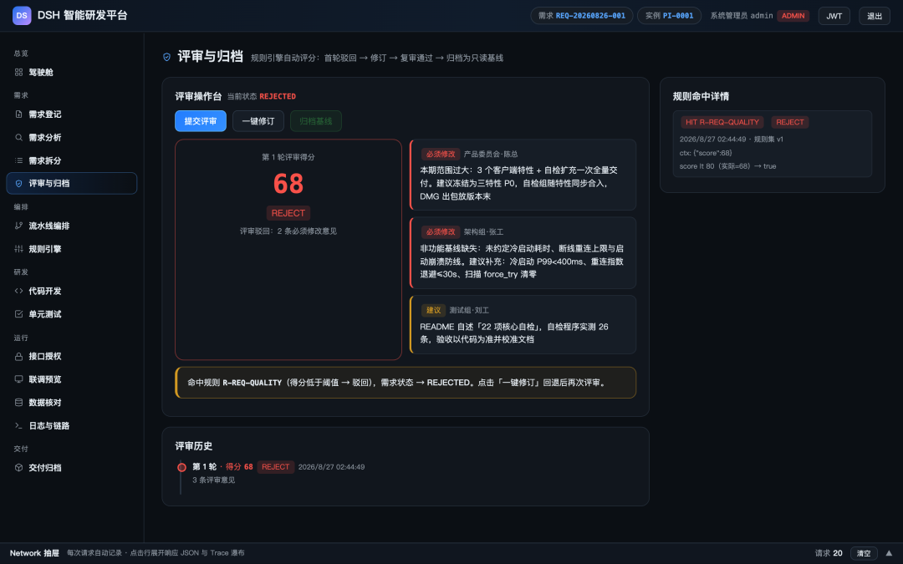Click the 建议 tag on 测试组 card
Image resolution: width=903 pixels, height=564 pixels.
433,310
